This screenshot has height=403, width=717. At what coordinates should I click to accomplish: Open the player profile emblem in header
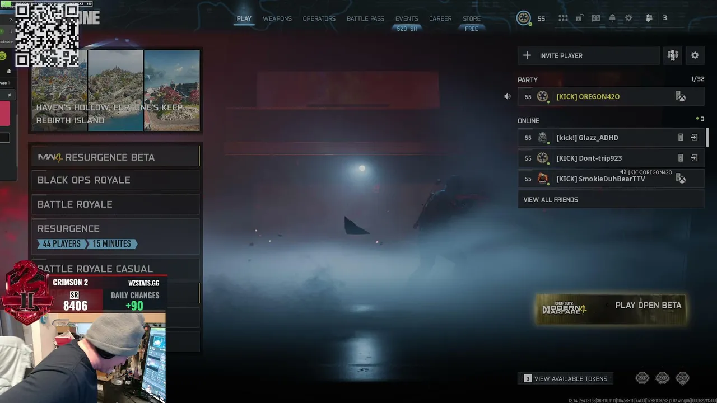tap(524, 18)
